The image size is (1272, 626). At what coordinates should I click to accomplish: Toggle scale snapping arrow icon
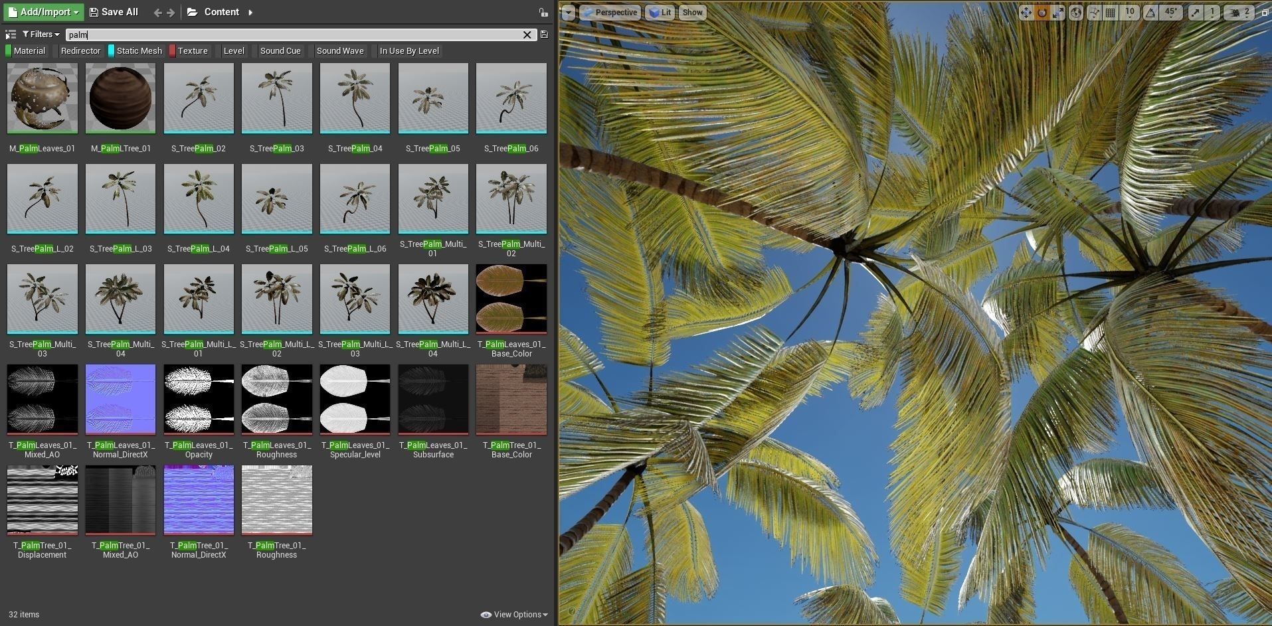pos(1196,12)
